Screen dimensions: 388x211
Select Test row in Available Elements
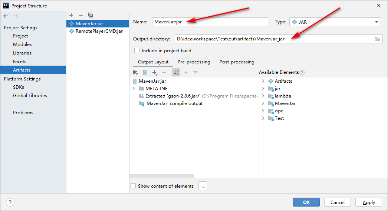click(x=276, y=118)
